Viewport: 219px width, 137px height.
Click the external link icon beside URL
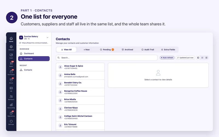[x=20, y=43]
